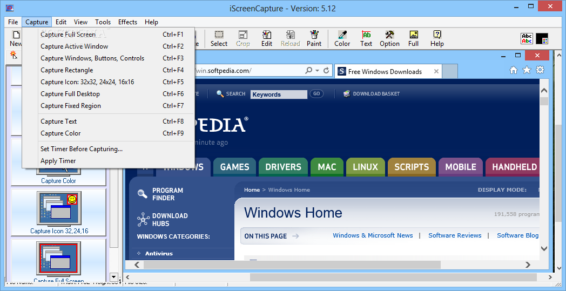Switch to Free Windows Downloads browser tab
The height and width of the screenshot is (291, 566).
(385, 71)
